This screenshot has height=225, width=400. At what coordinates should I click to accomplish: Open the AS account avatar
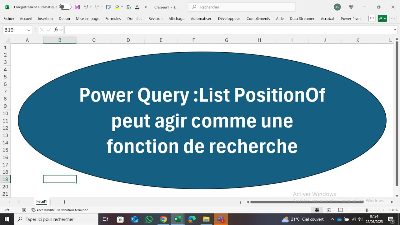pyautogui.click(x=337, y=7)
